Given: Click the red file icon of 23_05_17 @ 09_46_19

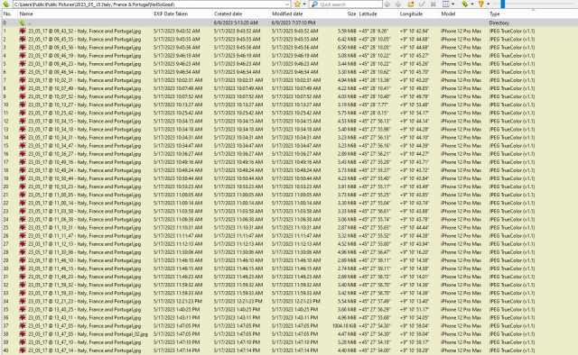Looking at the screenshot, I should (x=23, y=56).
